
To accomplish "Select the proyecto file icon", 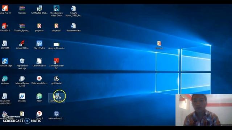I will pos(40,26).
